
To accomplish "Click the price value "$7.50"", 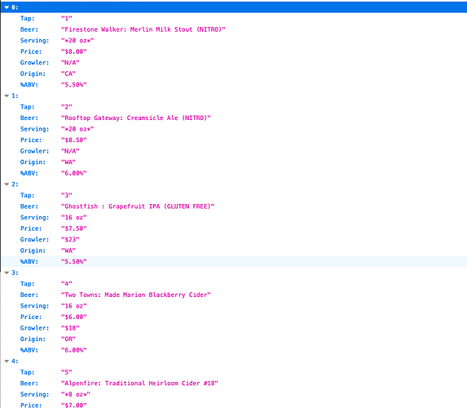I will point(74,228).
